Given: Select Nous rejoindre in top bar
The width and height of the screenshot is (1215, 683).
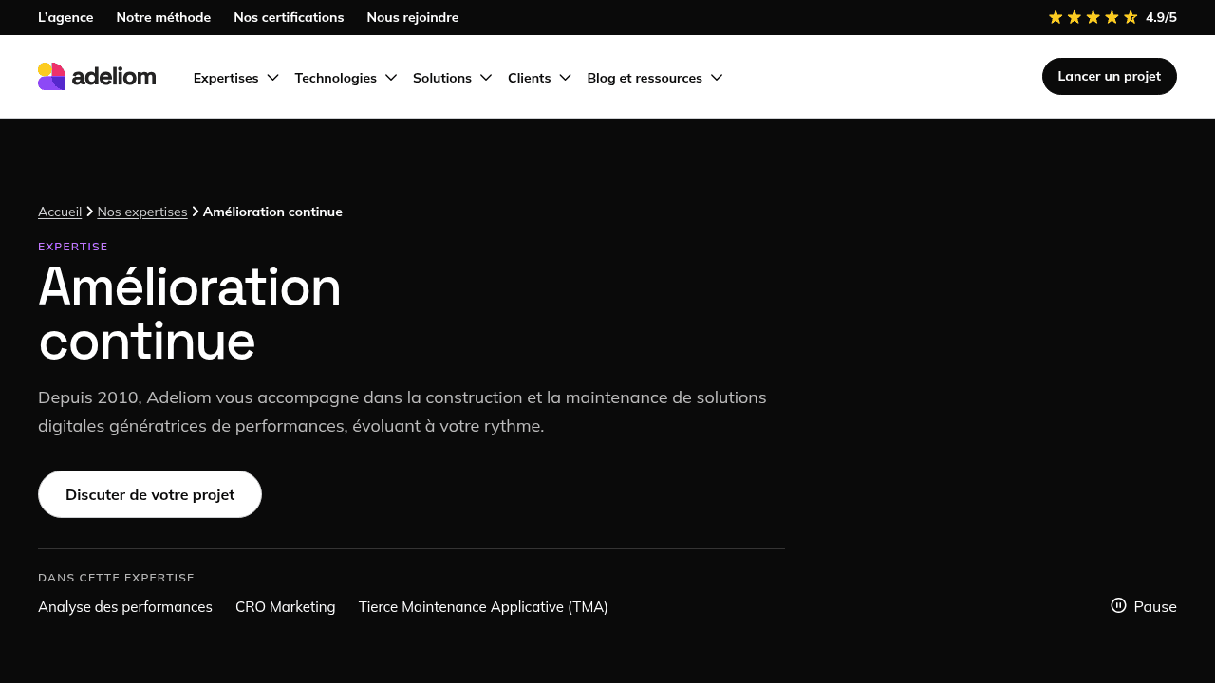Looking at the screenshot, I should point(413,17).
